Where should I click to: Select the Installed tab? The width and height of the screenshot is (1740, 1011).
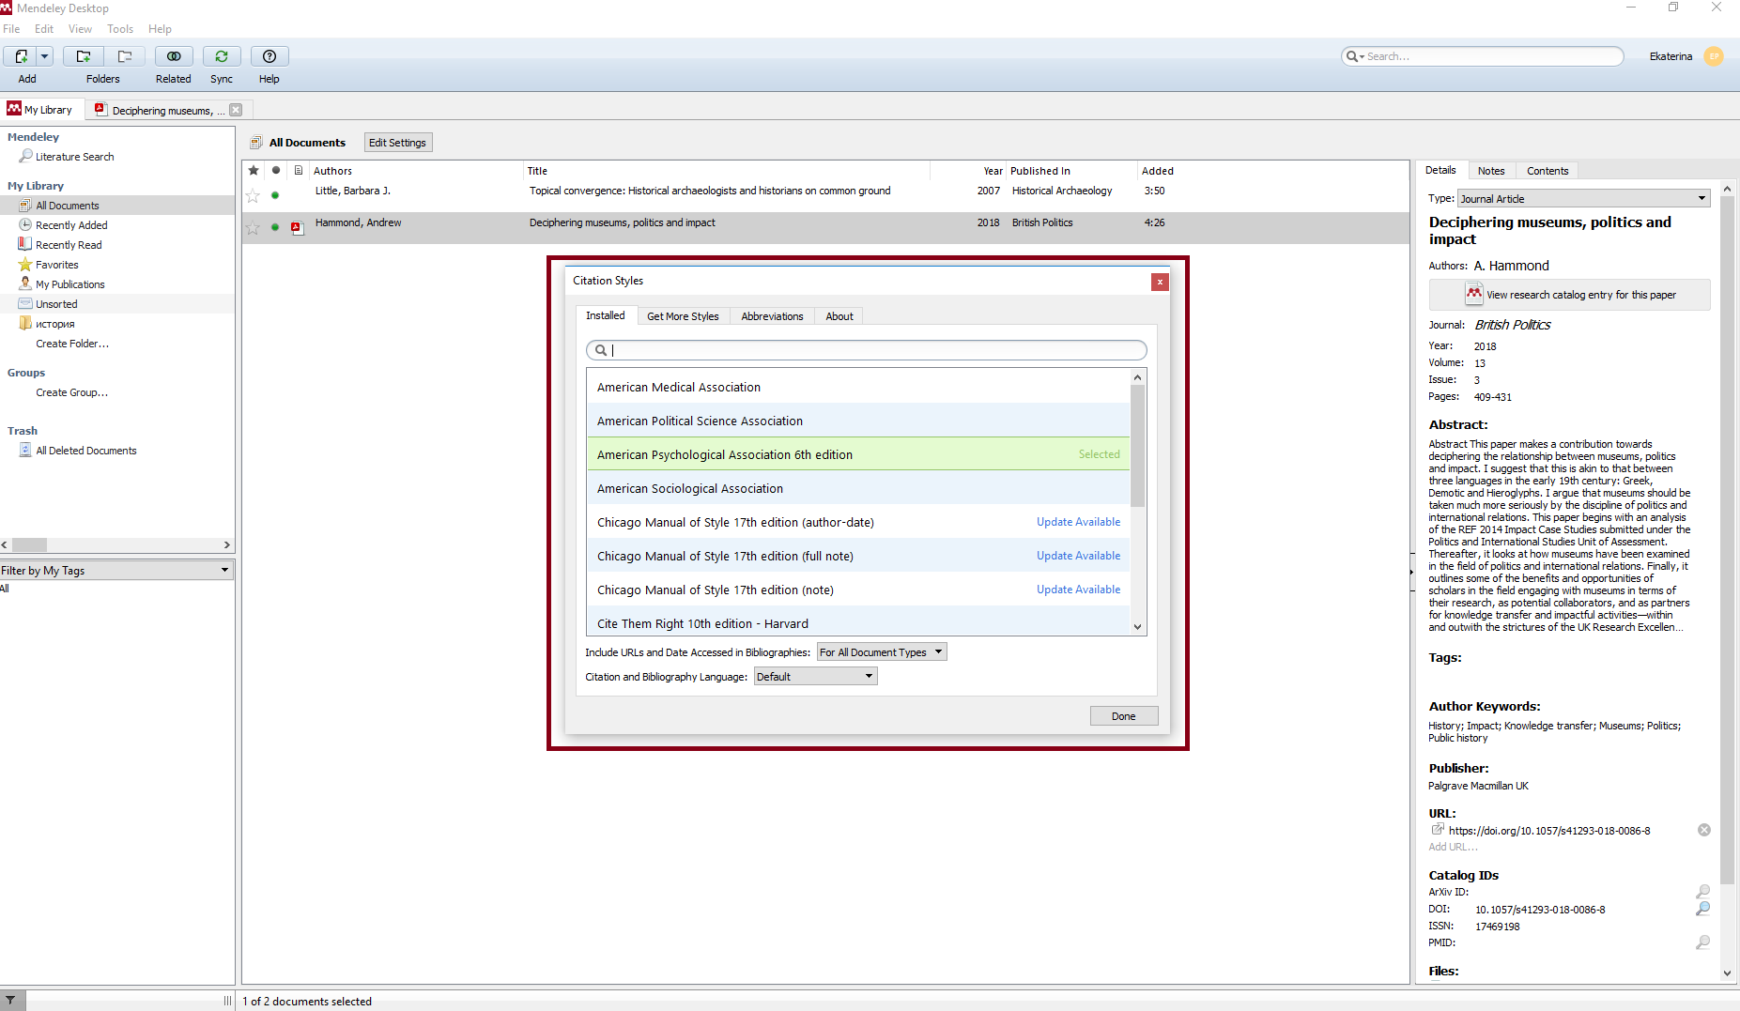606,315
